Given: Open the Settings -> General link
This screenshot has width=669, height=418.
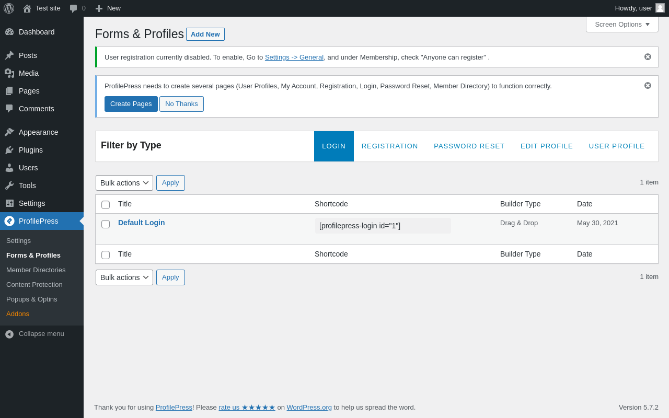Looking at the screenshot, I should coord(294,57).
